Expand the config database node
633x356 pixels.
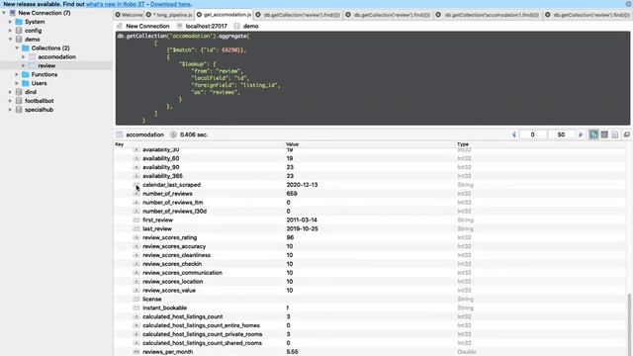10,31
